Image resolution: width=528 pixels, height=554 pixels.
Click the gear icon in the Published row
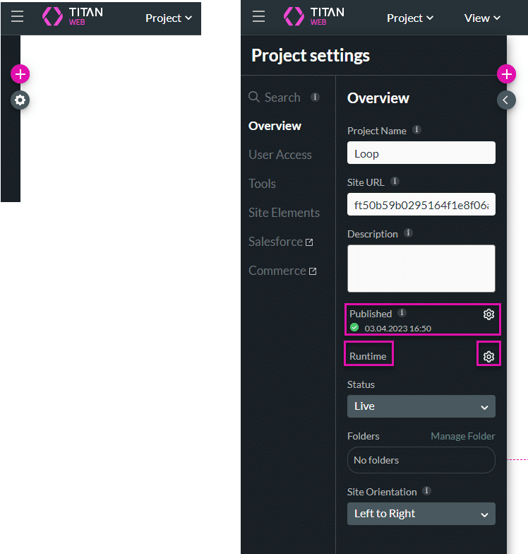click(488, 314)
